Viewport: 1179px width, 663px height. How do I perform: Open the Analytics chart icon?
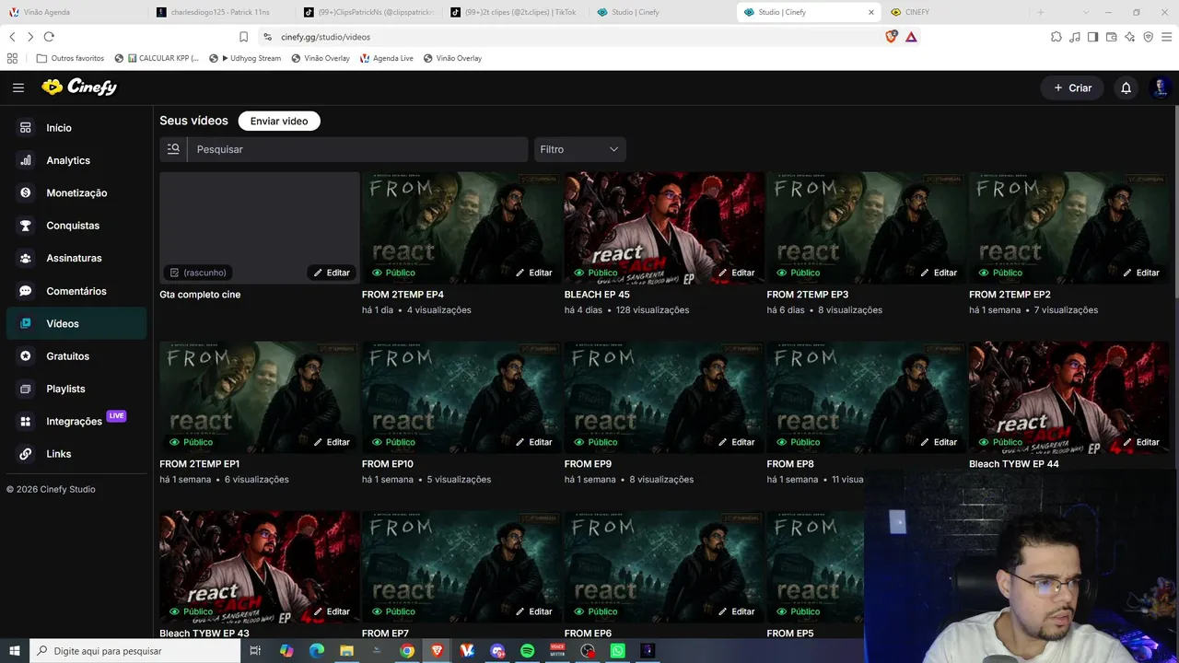(26, 160)
